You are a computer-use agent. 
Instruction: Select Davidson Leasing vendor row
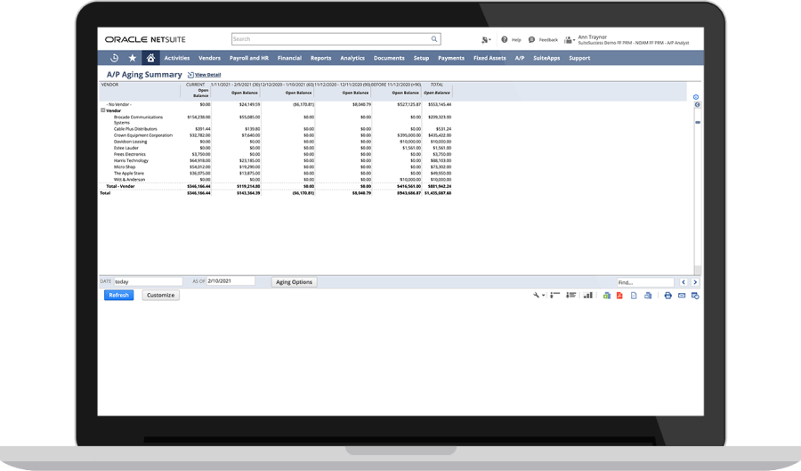click(x=276, y=142)
